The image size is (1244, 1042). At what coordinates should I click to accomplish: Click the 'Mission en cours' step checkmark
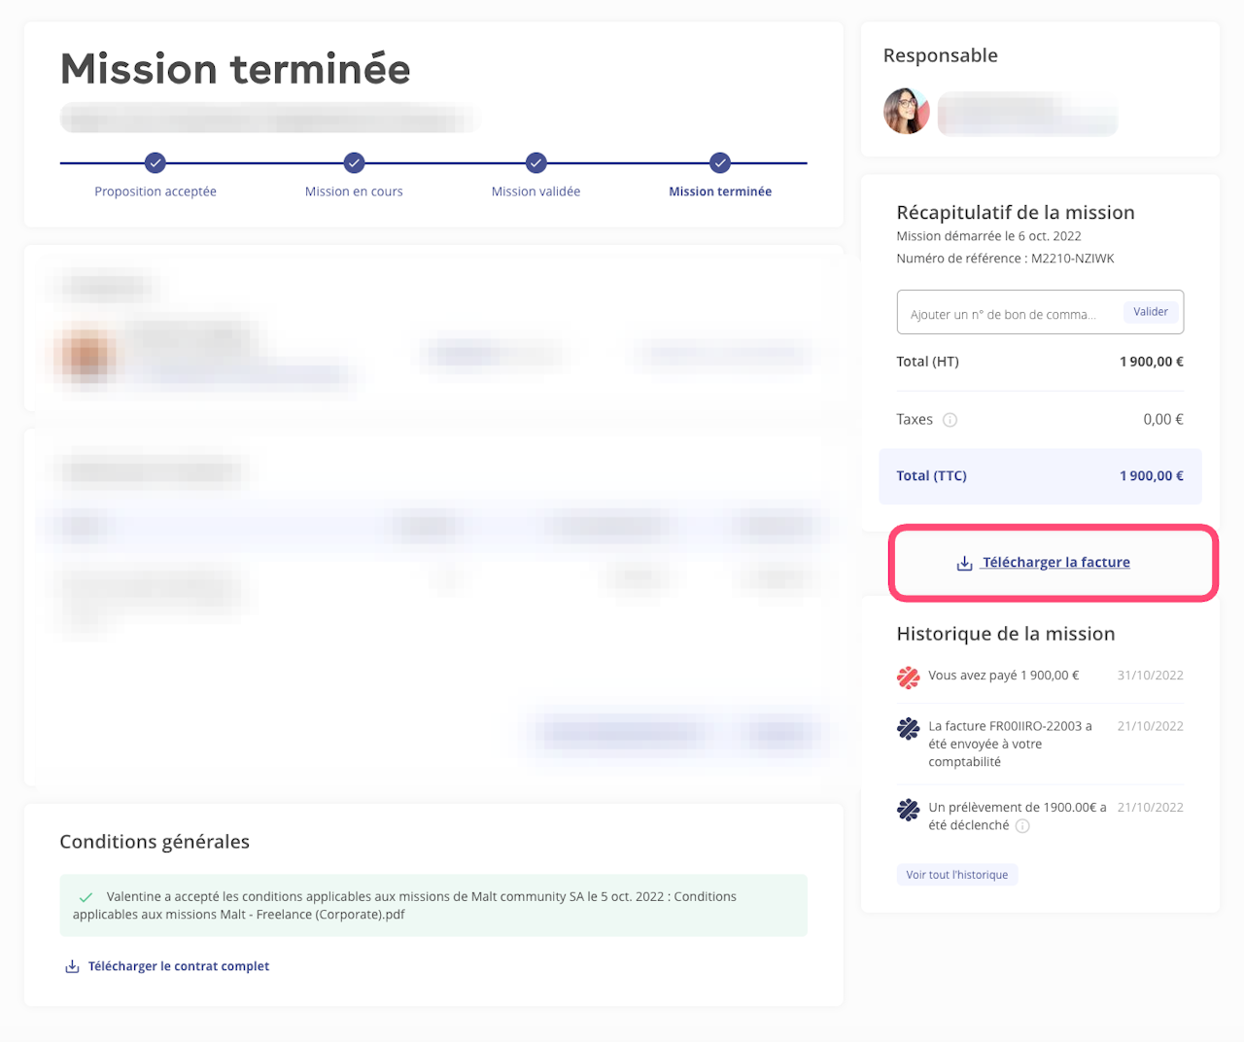(x=355, y=162)
